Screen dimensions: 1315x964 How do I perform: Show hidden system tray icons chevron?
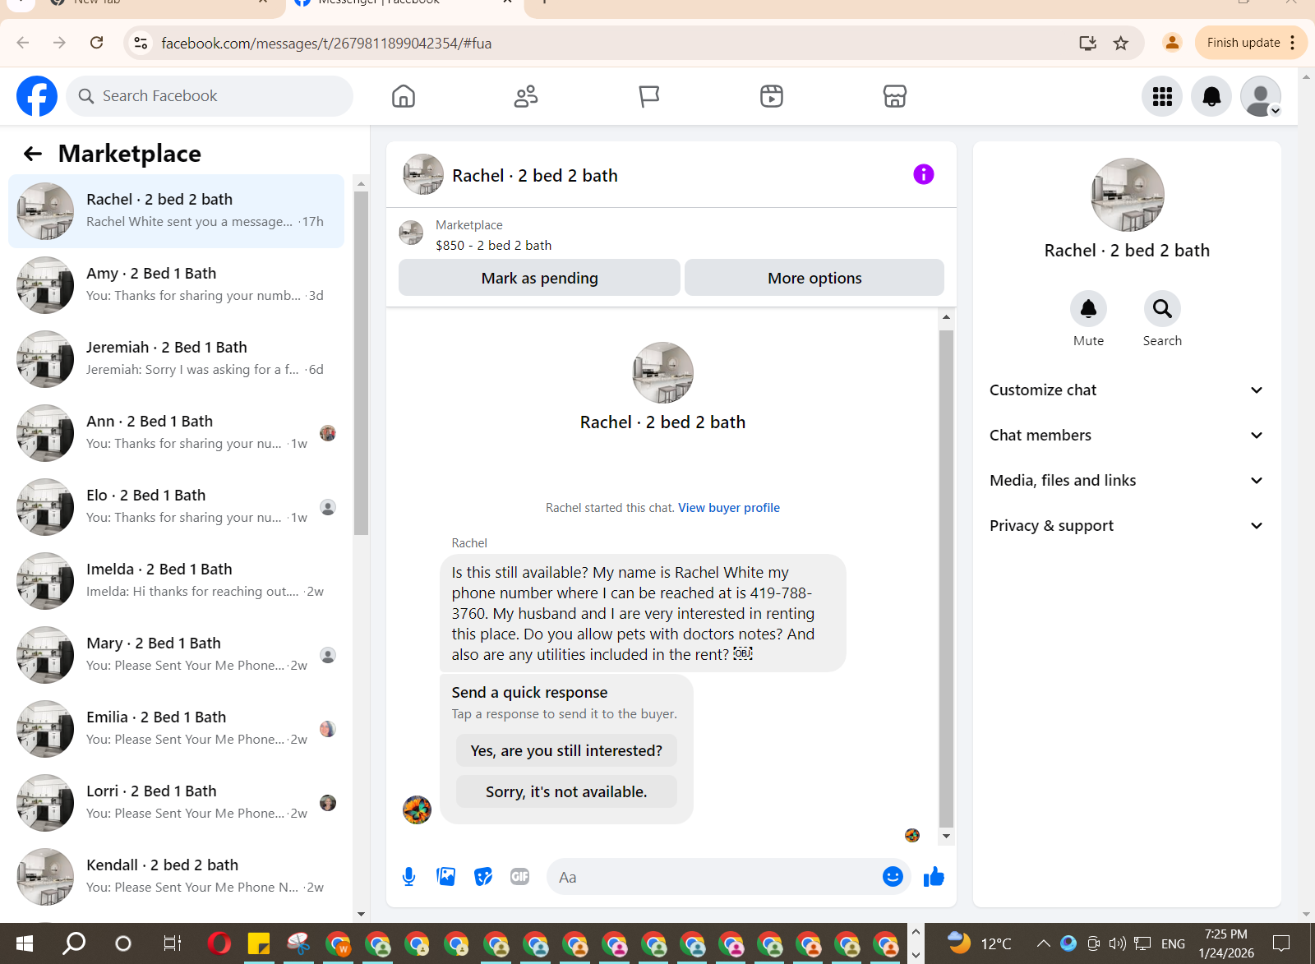[x=1044, y=943]
